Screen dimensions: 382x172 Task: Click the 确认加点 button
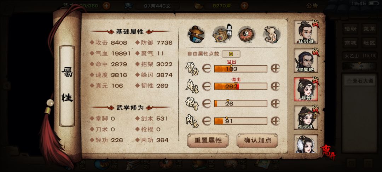(257, 141)
